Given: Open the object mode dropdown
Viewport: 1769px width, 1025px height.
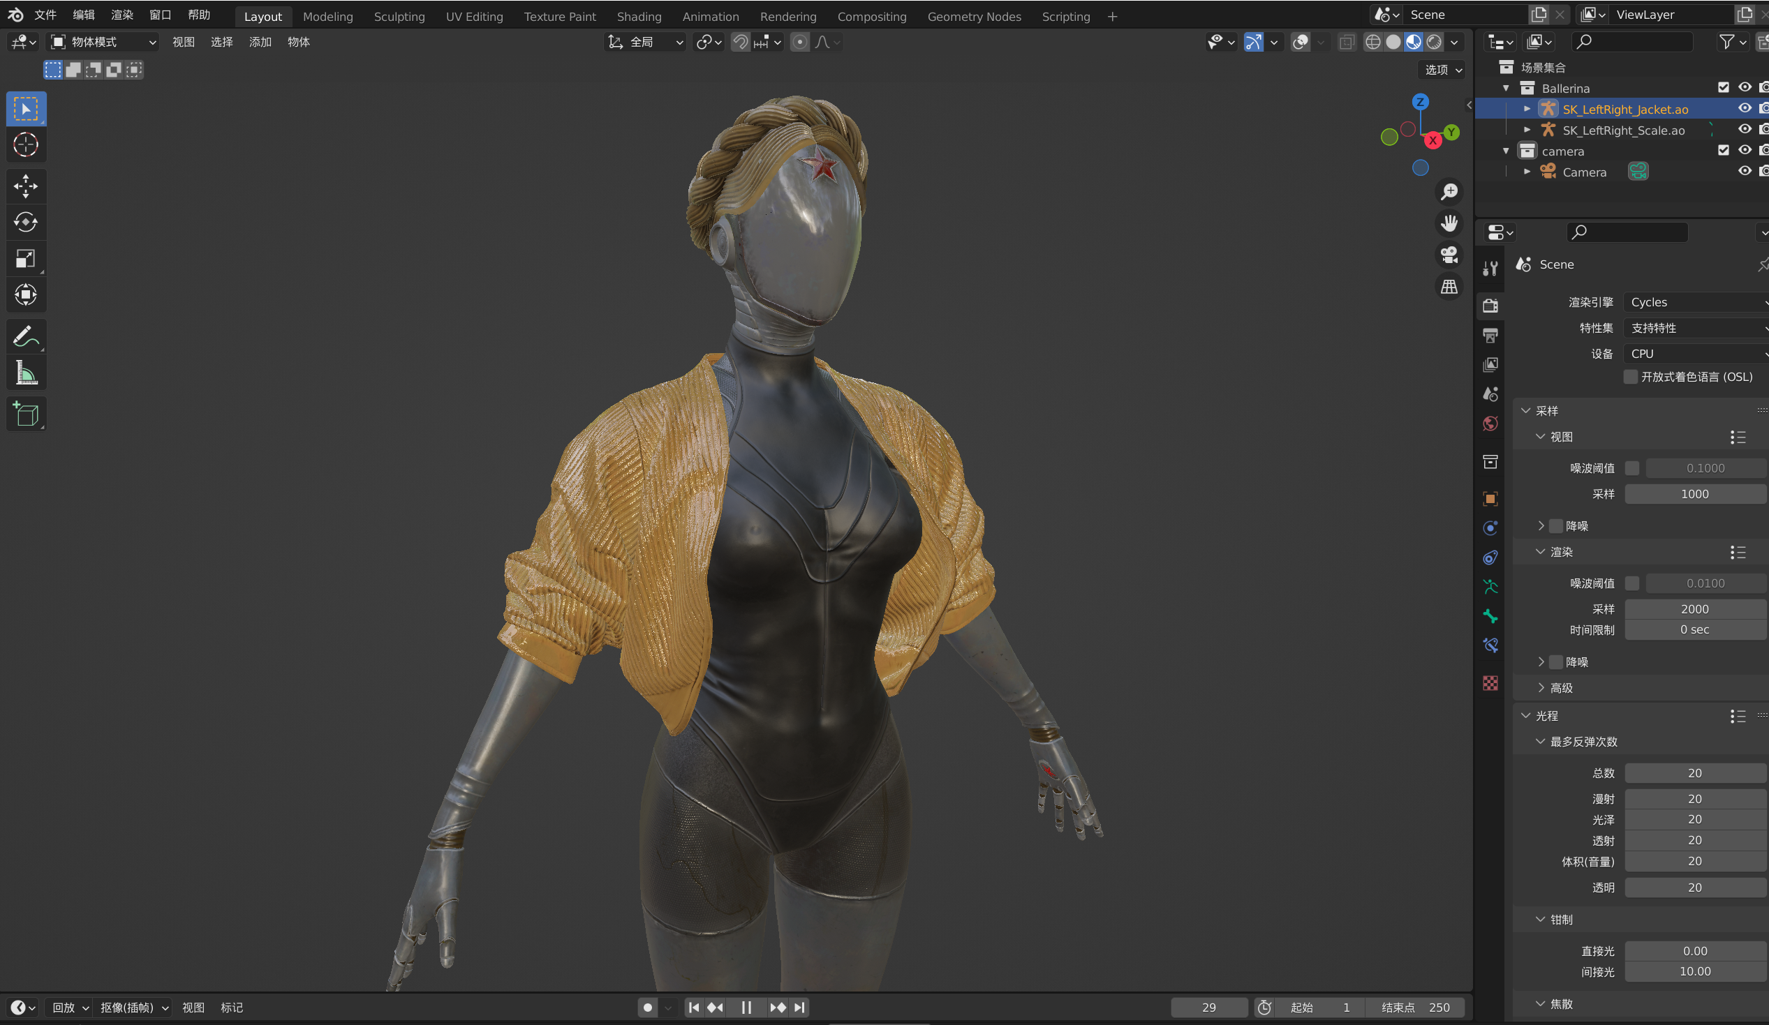Looking at the screenshot, I should coord(103,42).
